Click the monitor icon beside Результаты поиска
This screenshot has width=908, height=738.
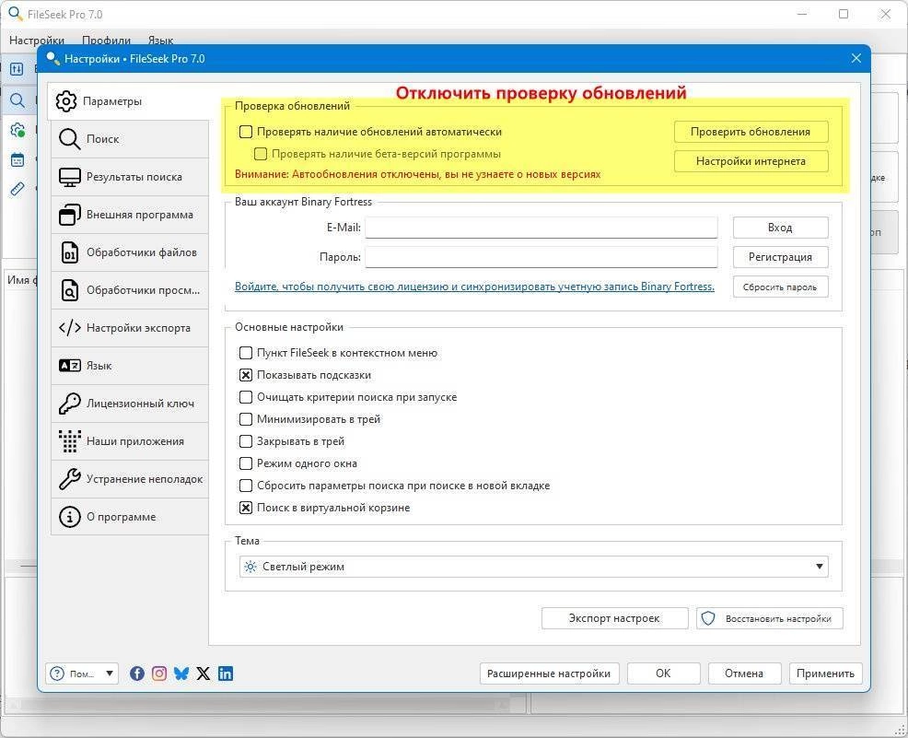(69, 177)
